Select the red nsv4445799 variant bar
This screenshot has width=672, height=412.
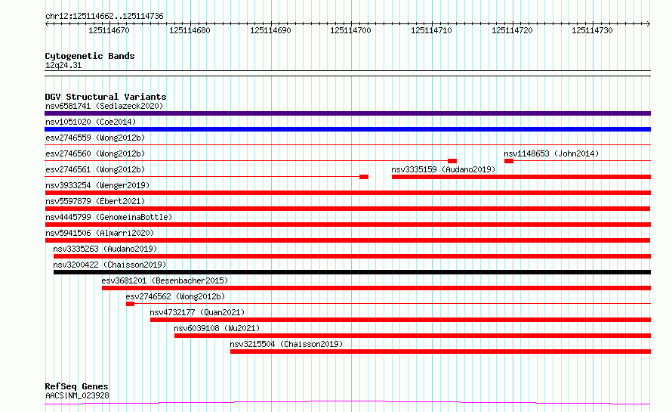[x=347, y=225]
